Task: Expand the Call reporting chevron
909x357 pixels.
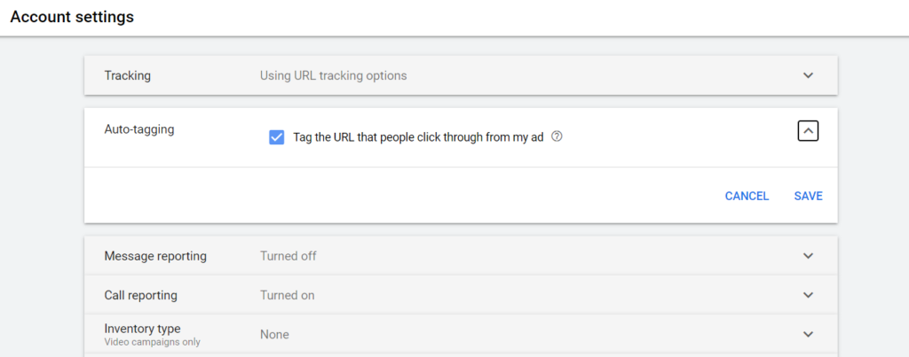Action: [808, 295]
